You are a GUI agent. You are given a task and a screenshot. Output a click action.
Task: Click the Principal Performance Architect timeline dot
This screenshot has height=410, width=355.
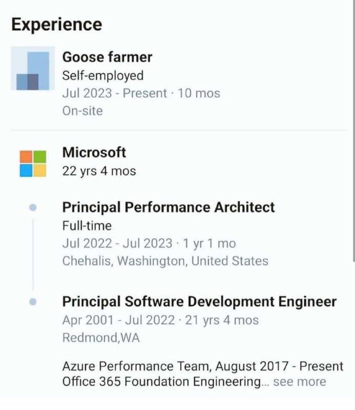33,208
